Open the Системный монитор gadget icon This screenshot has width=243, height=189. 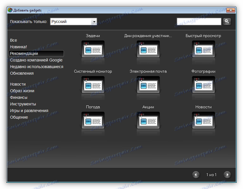pos(93,85)
